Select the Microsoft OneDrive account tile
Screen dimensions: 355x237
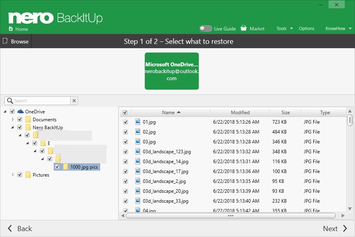172,71
